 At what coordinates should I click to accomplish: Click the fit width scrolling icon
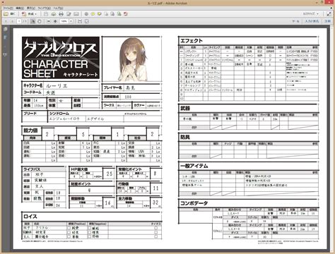point(80,21)
